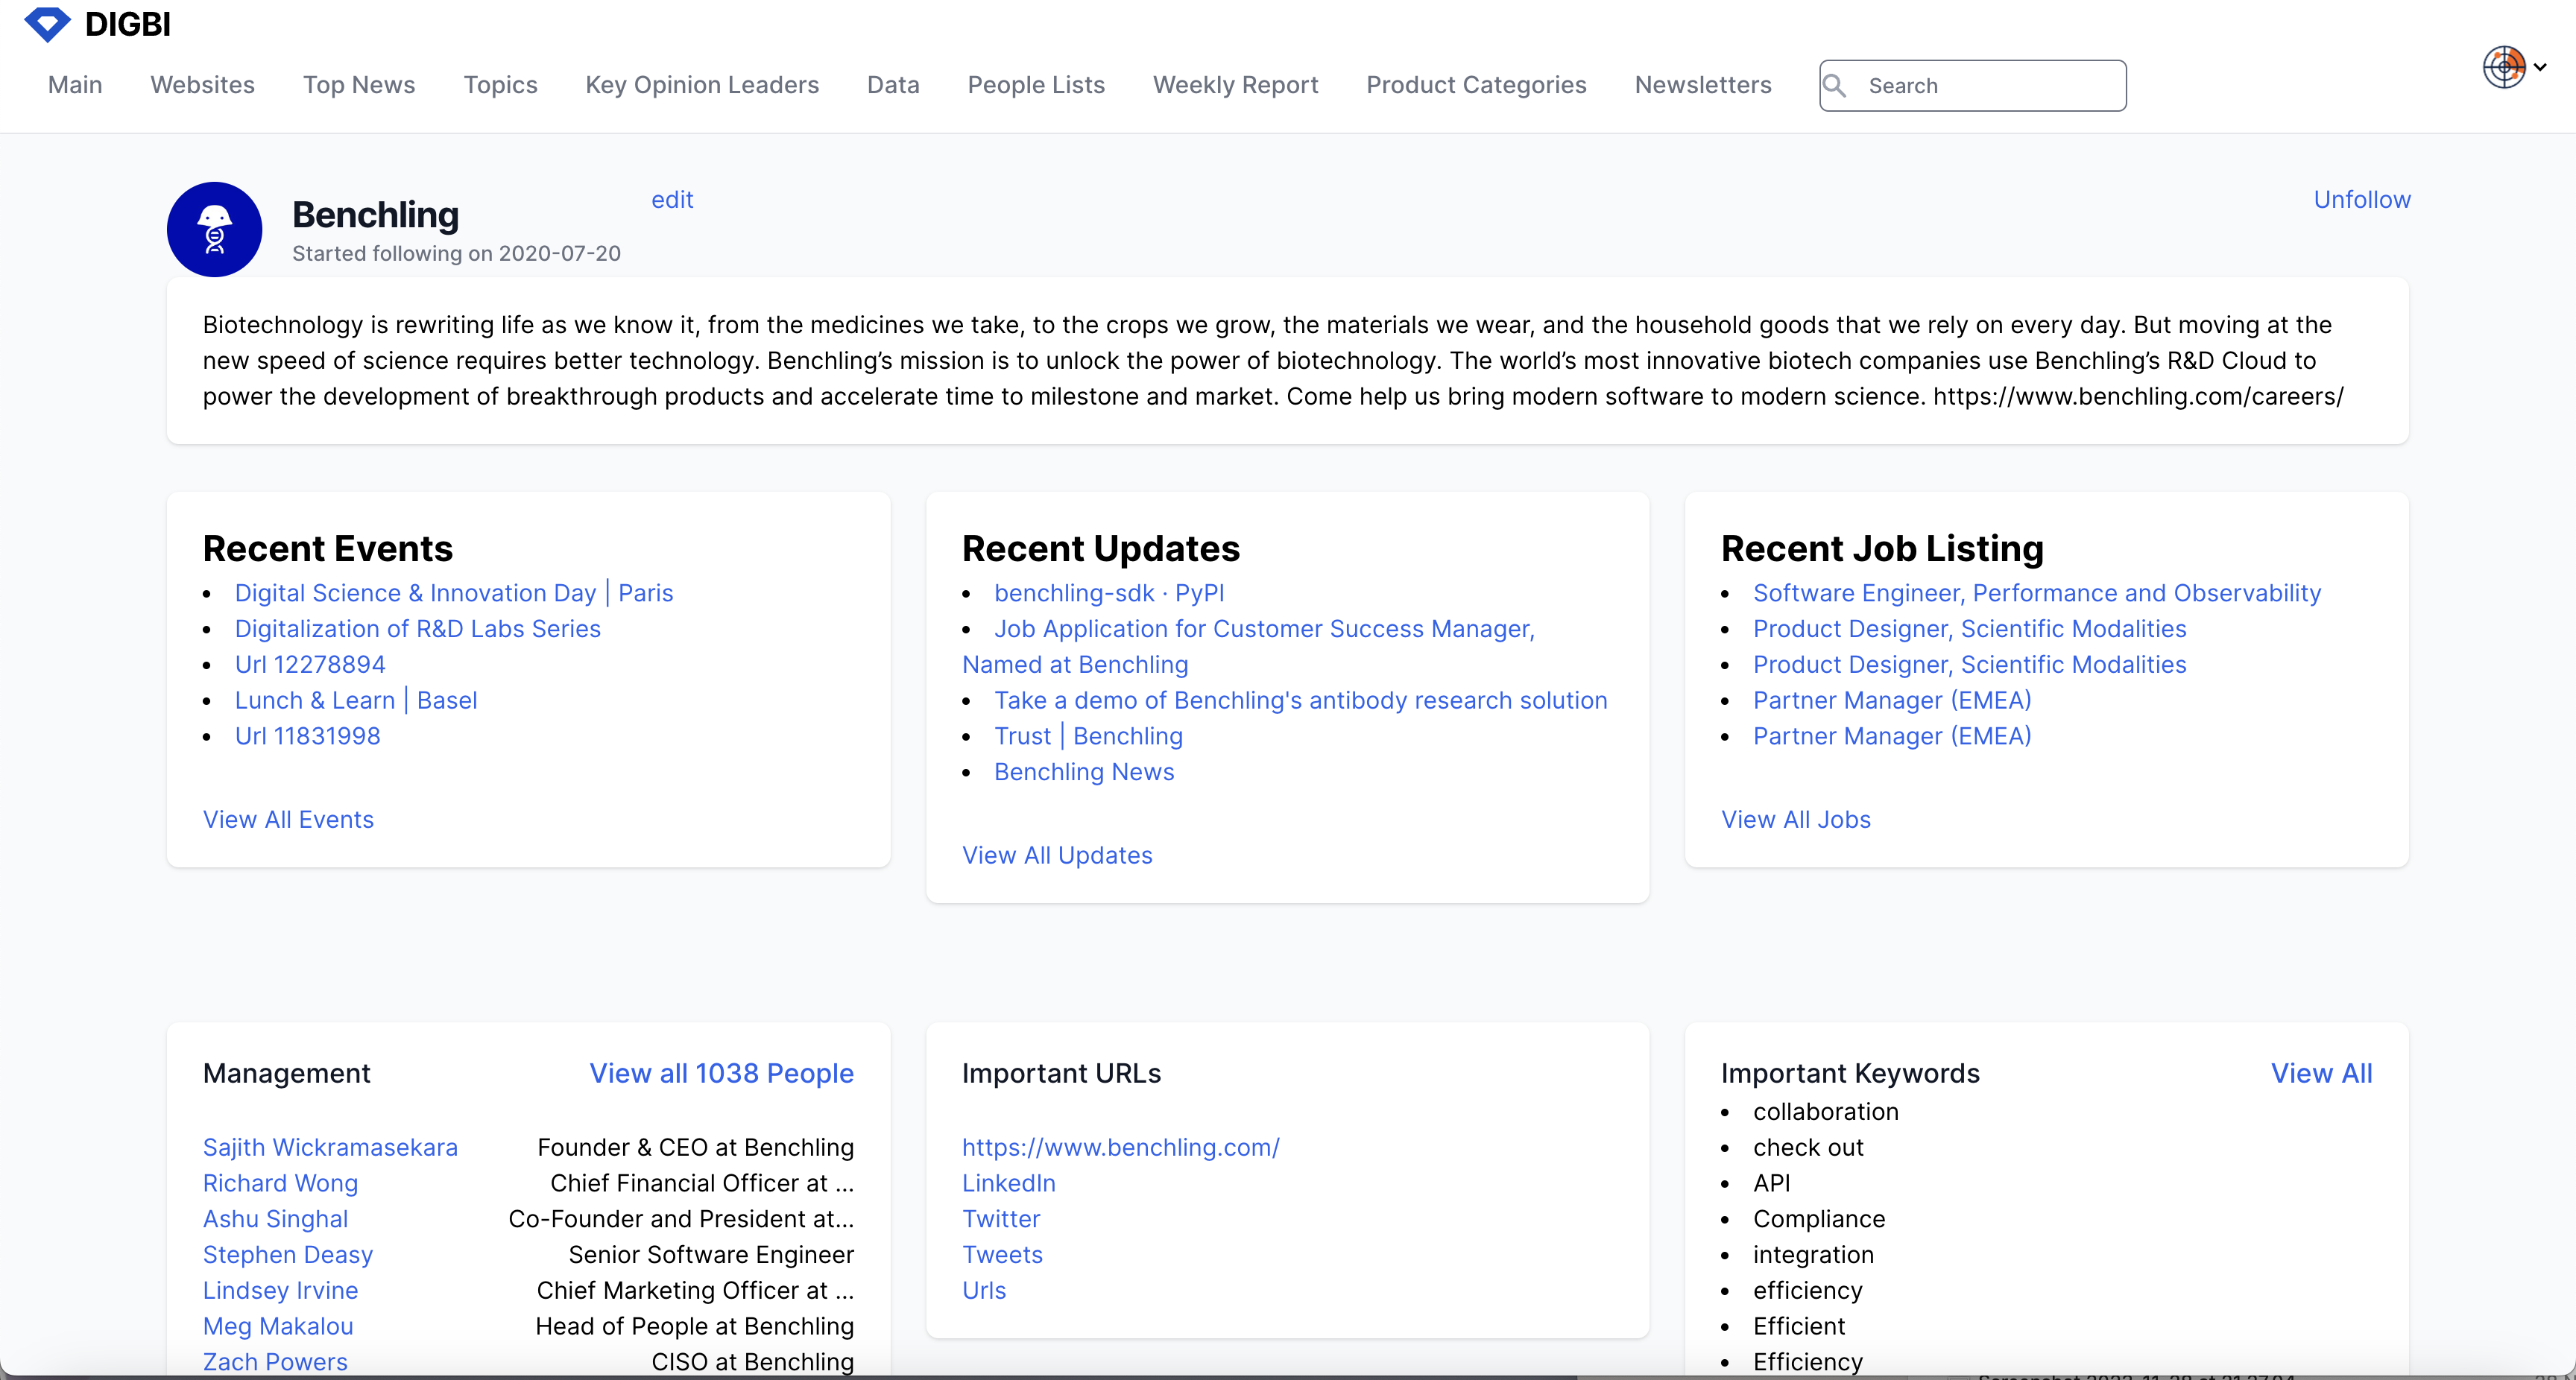This screenshot has width=2576, height=1380.
Task: Go to the Websites menu
Action: point(203,85)
